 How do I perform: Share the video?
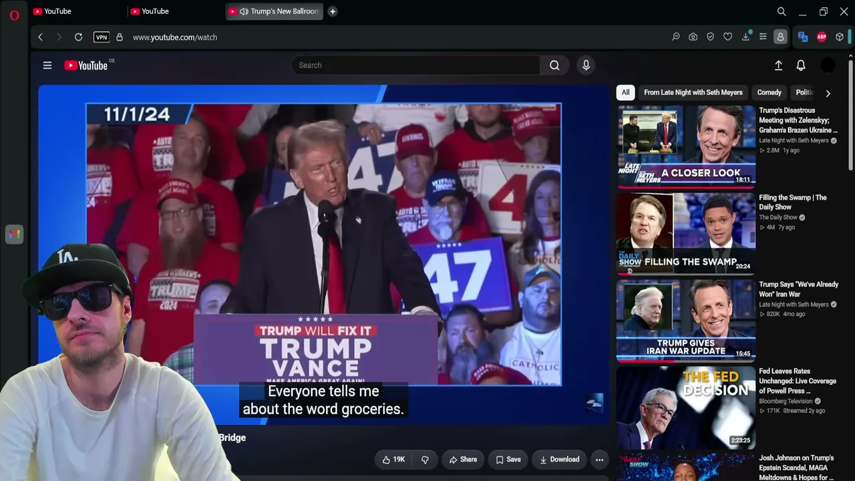[x=463, y=460]
